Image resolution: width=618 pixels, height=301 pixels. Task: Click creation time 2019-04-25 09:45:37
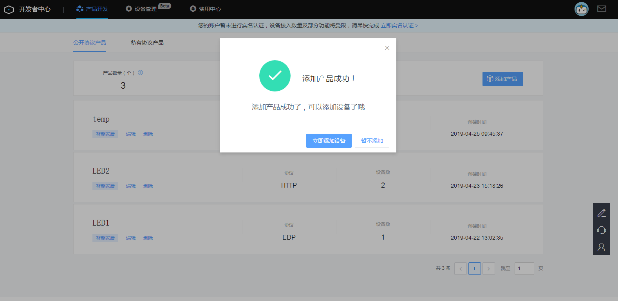(477, 134)
